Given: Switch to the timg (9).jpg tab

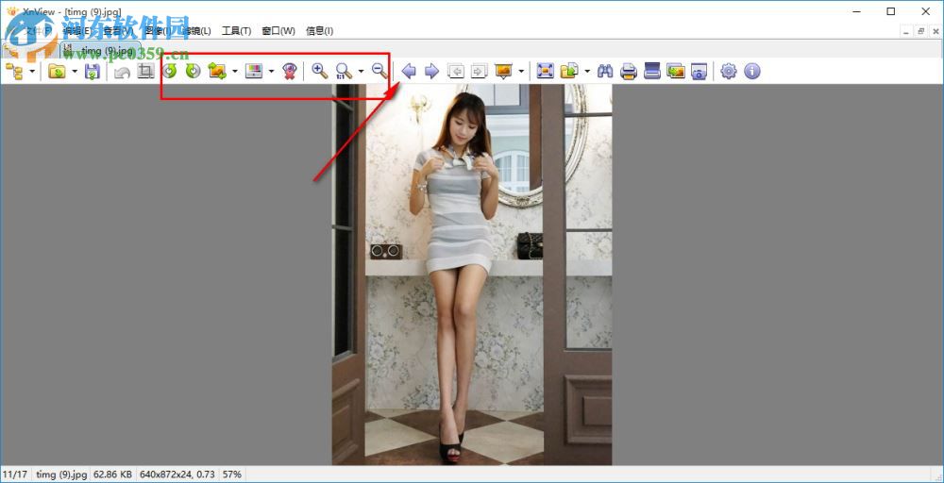Looking at the screenshot, I should pos(101,50).
